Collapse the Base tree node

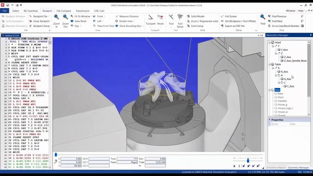269,90
